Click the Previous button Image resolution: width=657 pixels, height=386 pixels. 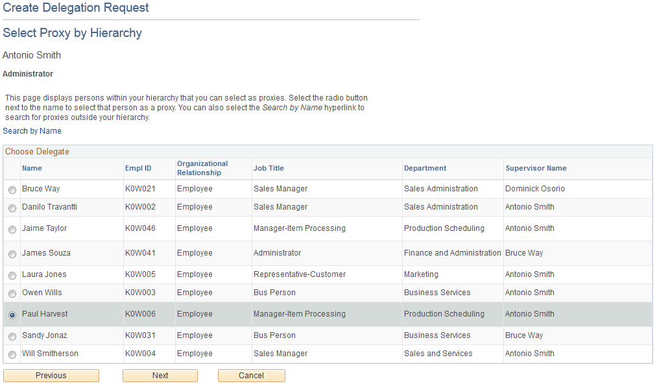tap(51, 375)
